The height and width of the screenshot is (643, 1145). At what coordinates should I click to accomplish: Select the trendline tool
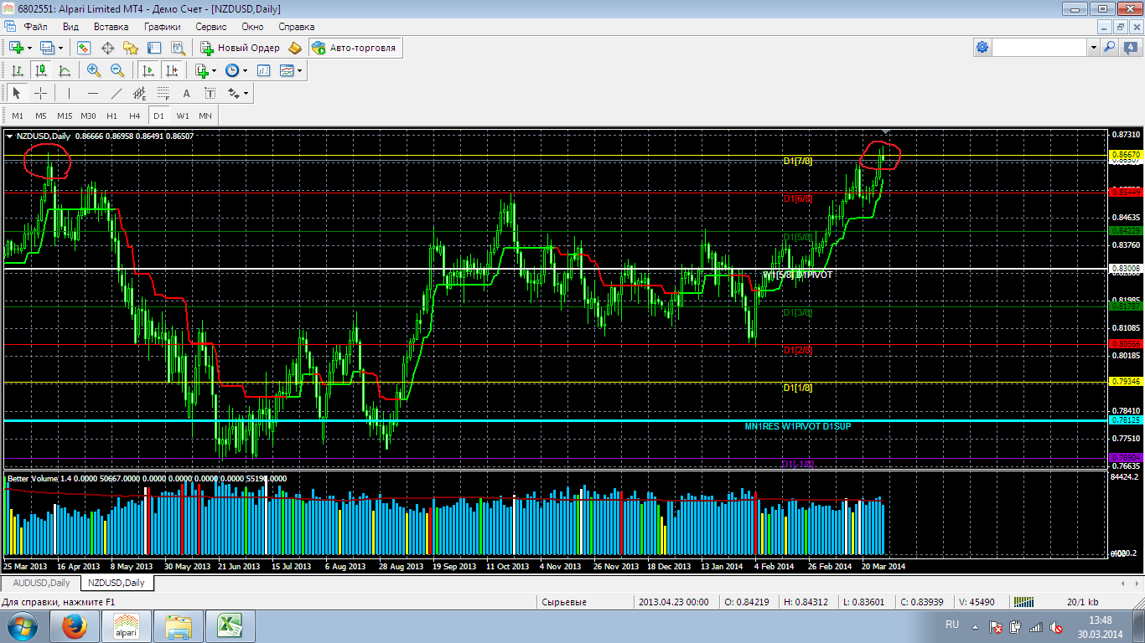(x=116, y=93)
